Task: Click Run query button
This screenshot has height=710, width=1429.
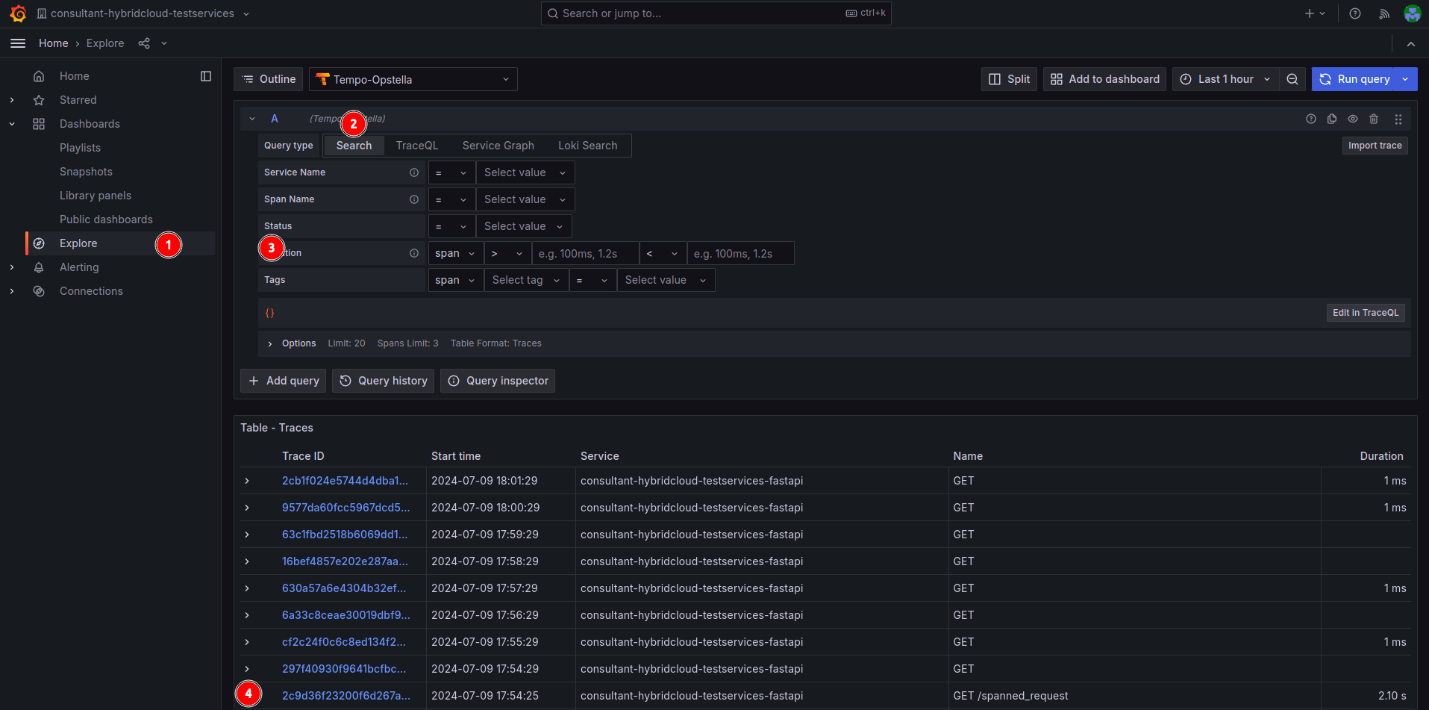Action: (x=1354, y=79)
